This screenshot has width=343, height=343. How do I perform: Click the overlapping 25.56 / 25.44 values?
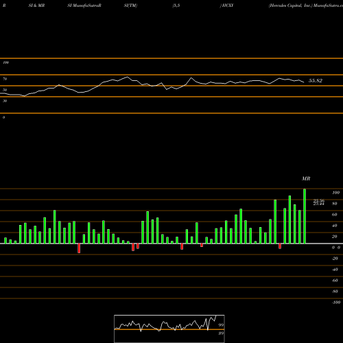(319, 202)
